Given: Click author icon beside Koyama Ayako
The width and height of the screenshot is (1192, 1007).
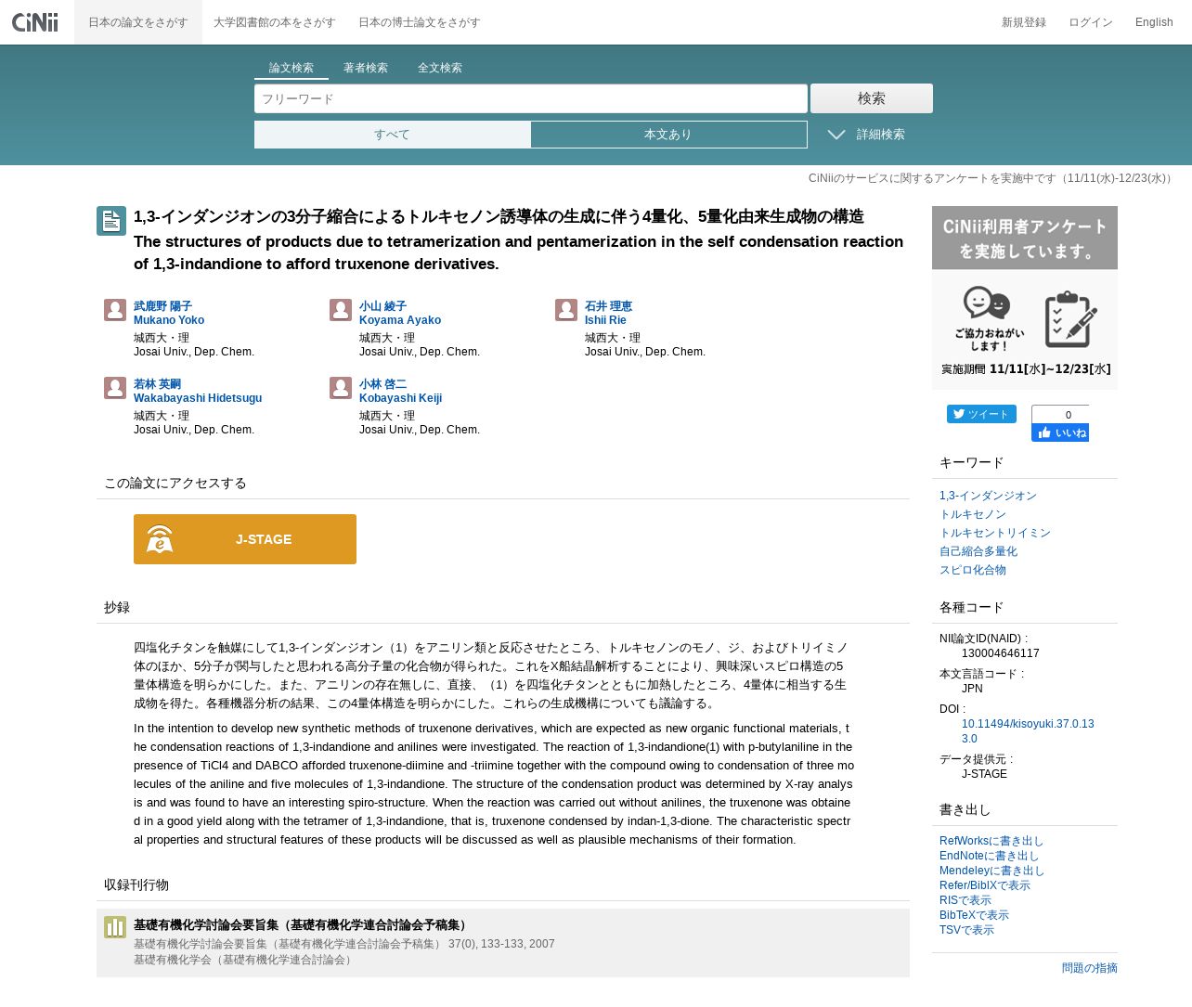Looking at the screenshot, I should (341, 310).
